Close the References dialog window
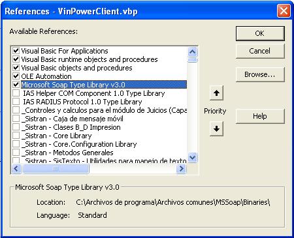This screenshot has height=238, width=294. tap(284, 11)
